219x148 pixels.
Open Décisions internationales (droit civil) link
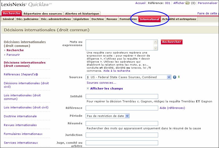click(26, 85)
